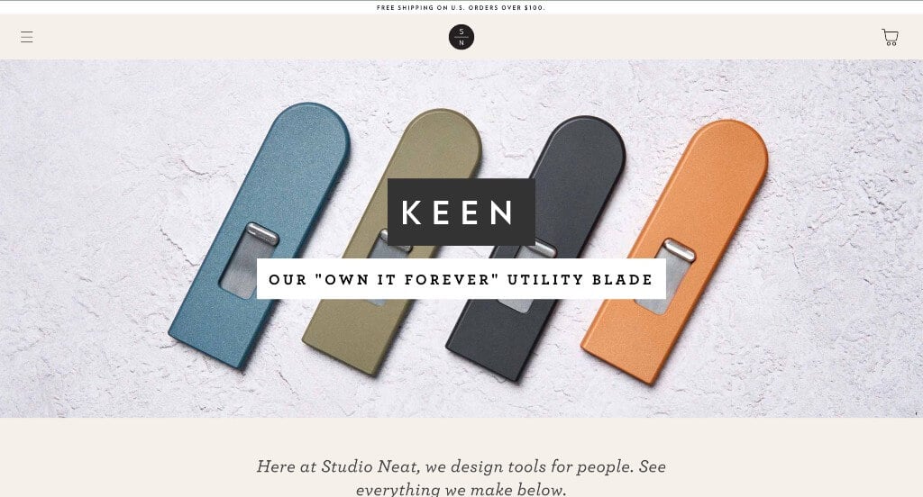The image size is (923, 497).
Task: Click the Studio Neat SN logo
Action: 461,37
